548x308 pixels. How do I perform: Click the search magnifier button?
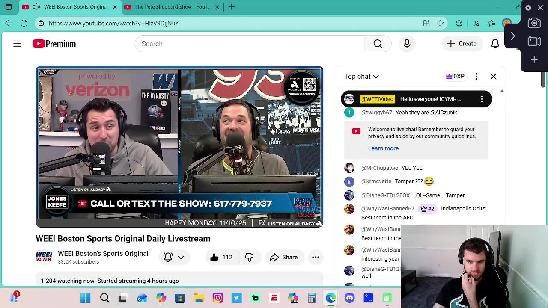pyautogui.click(x=378, y=44)
